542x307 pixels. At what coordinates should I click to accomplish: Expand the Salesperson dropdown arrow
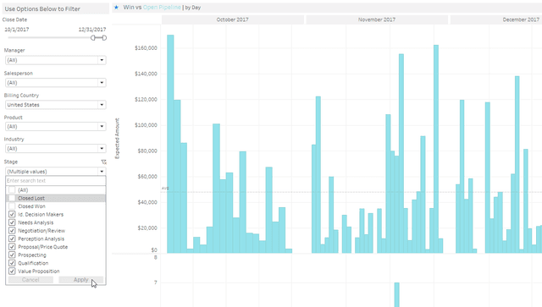click(x=102, y=83)
